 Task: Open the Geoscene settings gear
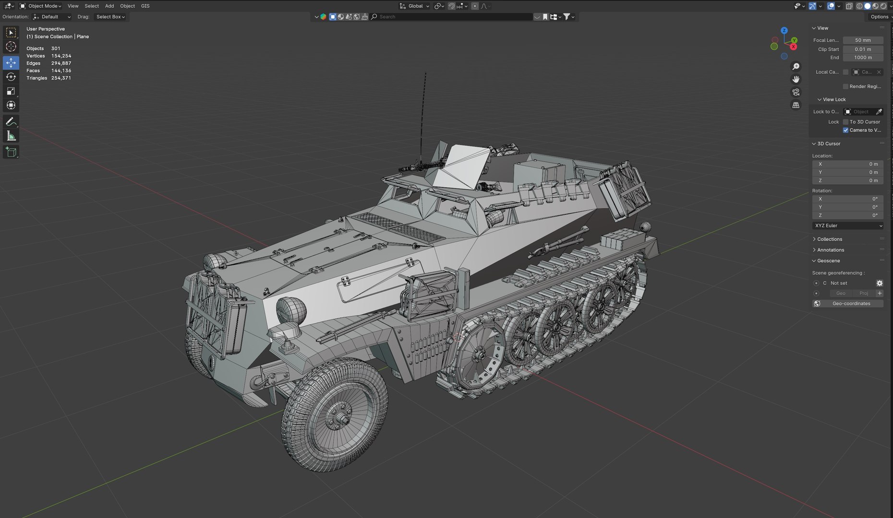(880, 283)
